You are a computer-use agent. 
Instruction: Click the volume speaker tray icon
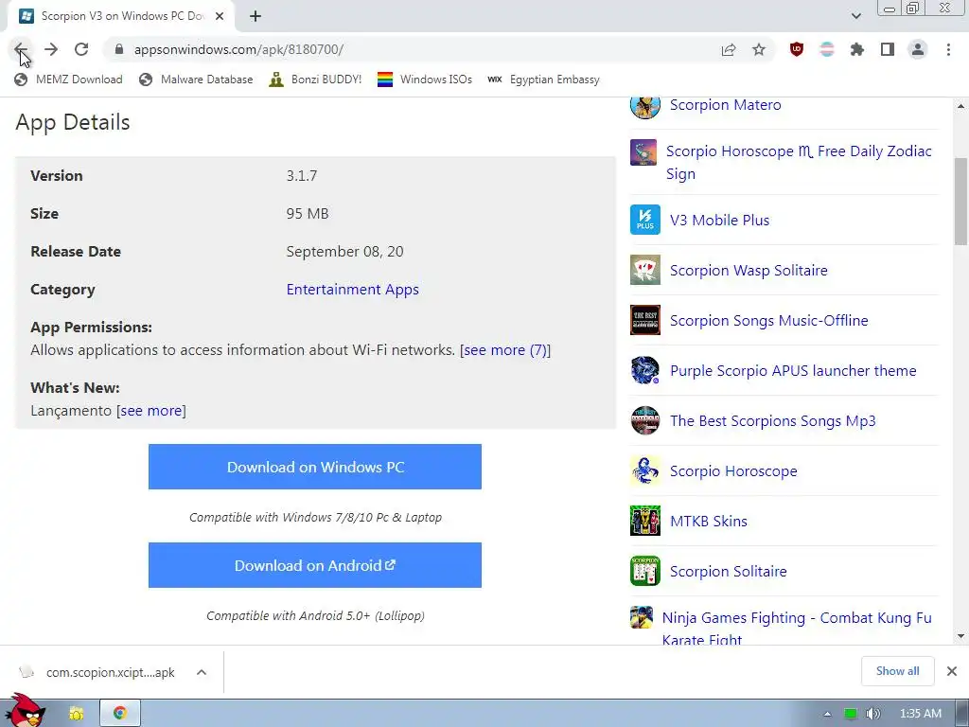(872, 714)
